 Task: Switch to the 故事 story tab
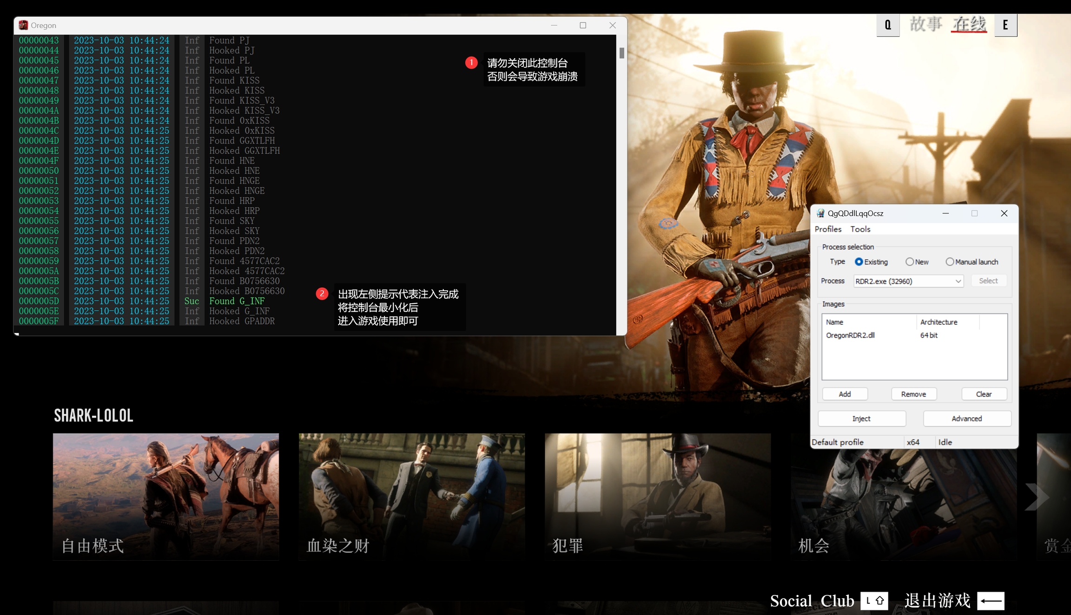925,24
